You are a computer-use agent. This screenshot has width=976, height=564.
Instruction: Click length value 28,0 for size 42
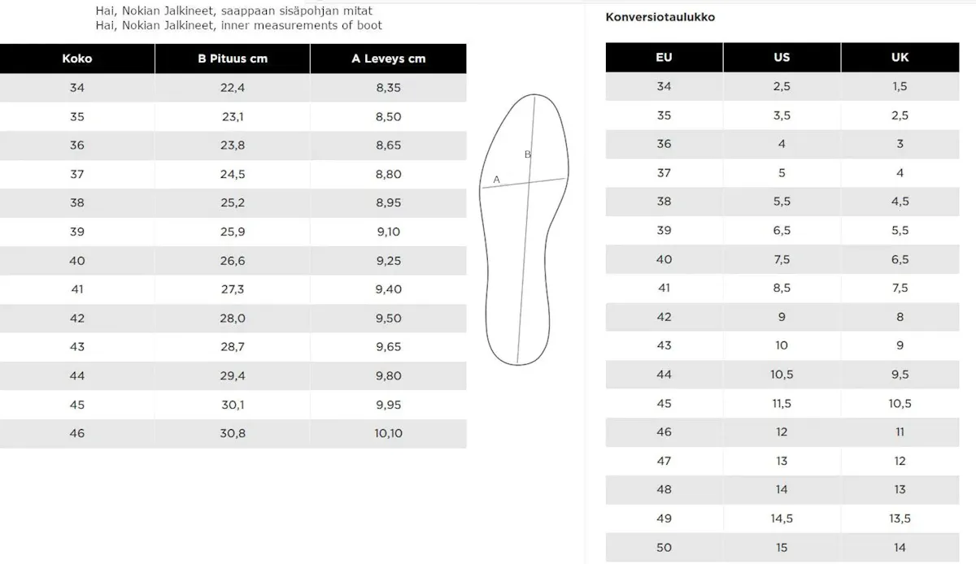tap(233, 319)
